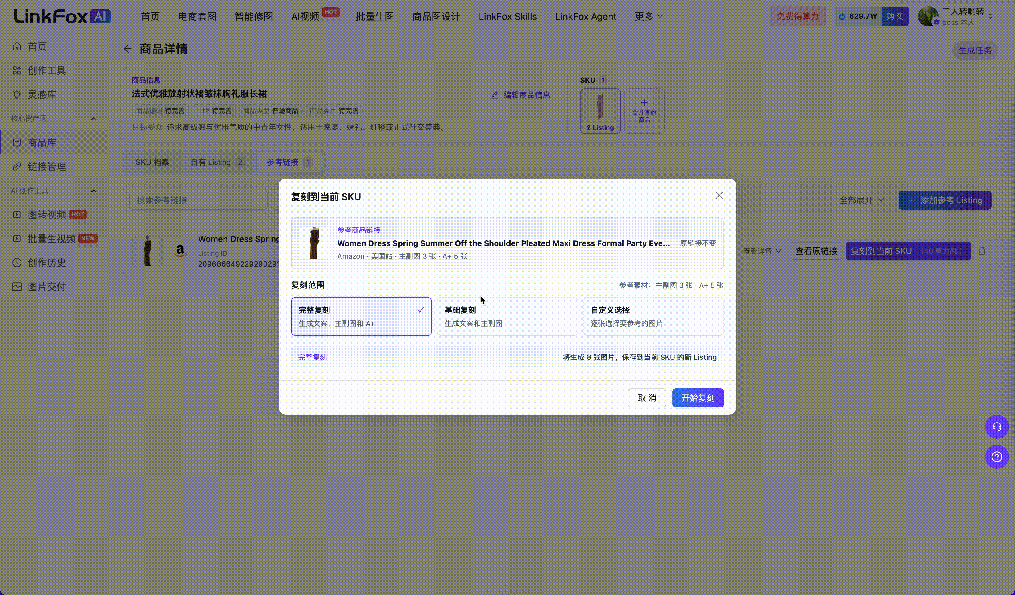Click the 取消 button
The height and width of the screenshot is (595, 1015).
tap(647, 398)
